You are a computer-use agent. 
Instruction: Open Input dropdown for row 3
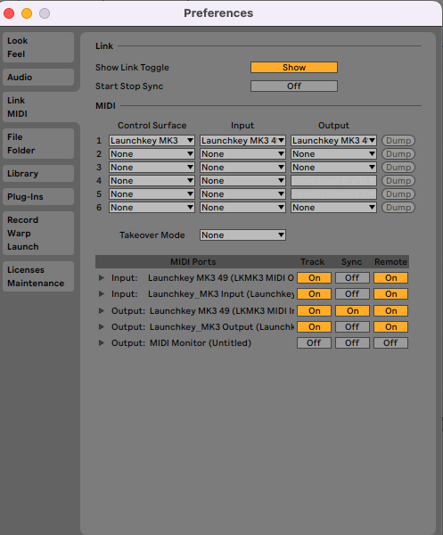point(242,168)
